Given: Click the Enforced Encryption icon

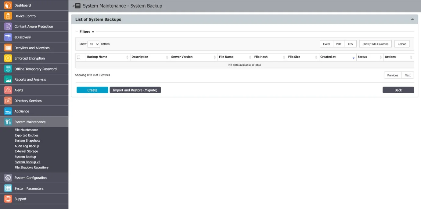Looking at the screenshot, I should [x=8, y=58].
